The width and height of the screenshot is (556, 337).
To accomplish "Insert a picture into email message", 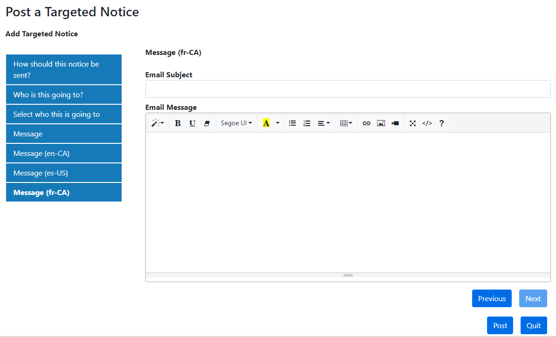I will tap(381, 123).
